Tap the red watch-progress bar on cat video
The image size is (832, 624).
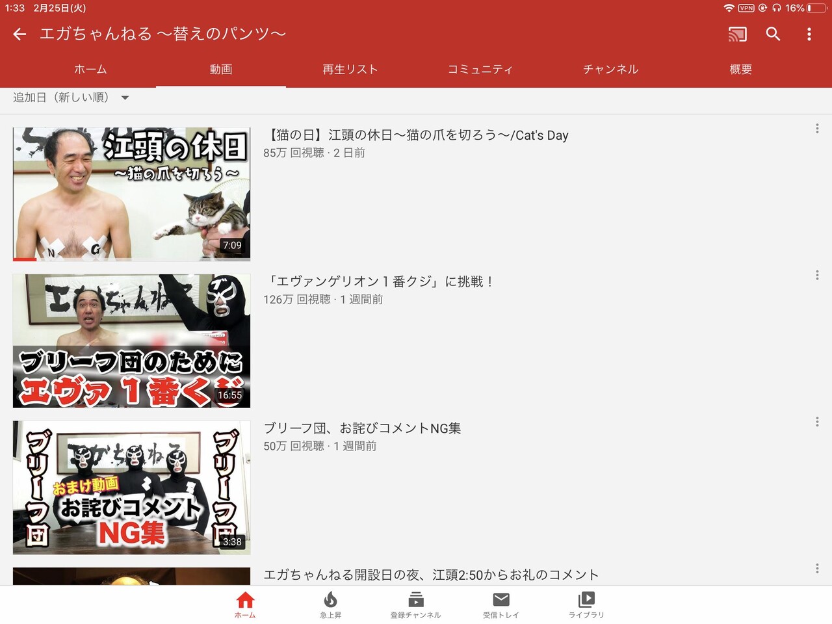point(25,259)
